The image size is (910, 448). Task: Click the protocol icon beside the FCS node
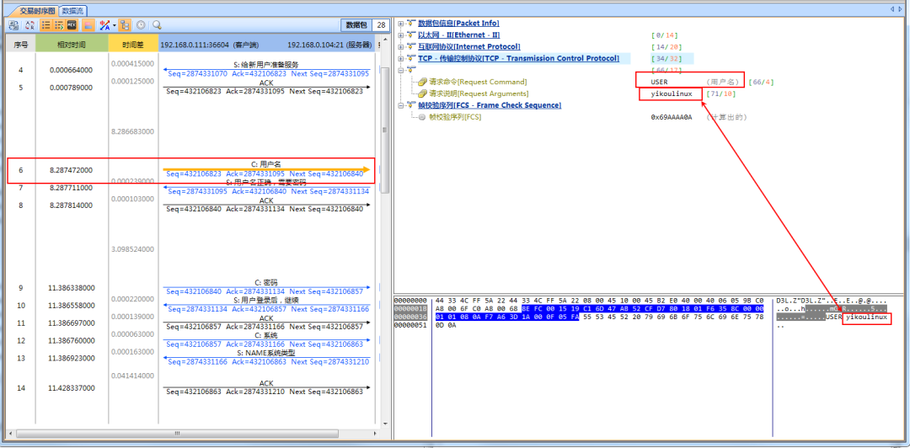pos(411,105)
